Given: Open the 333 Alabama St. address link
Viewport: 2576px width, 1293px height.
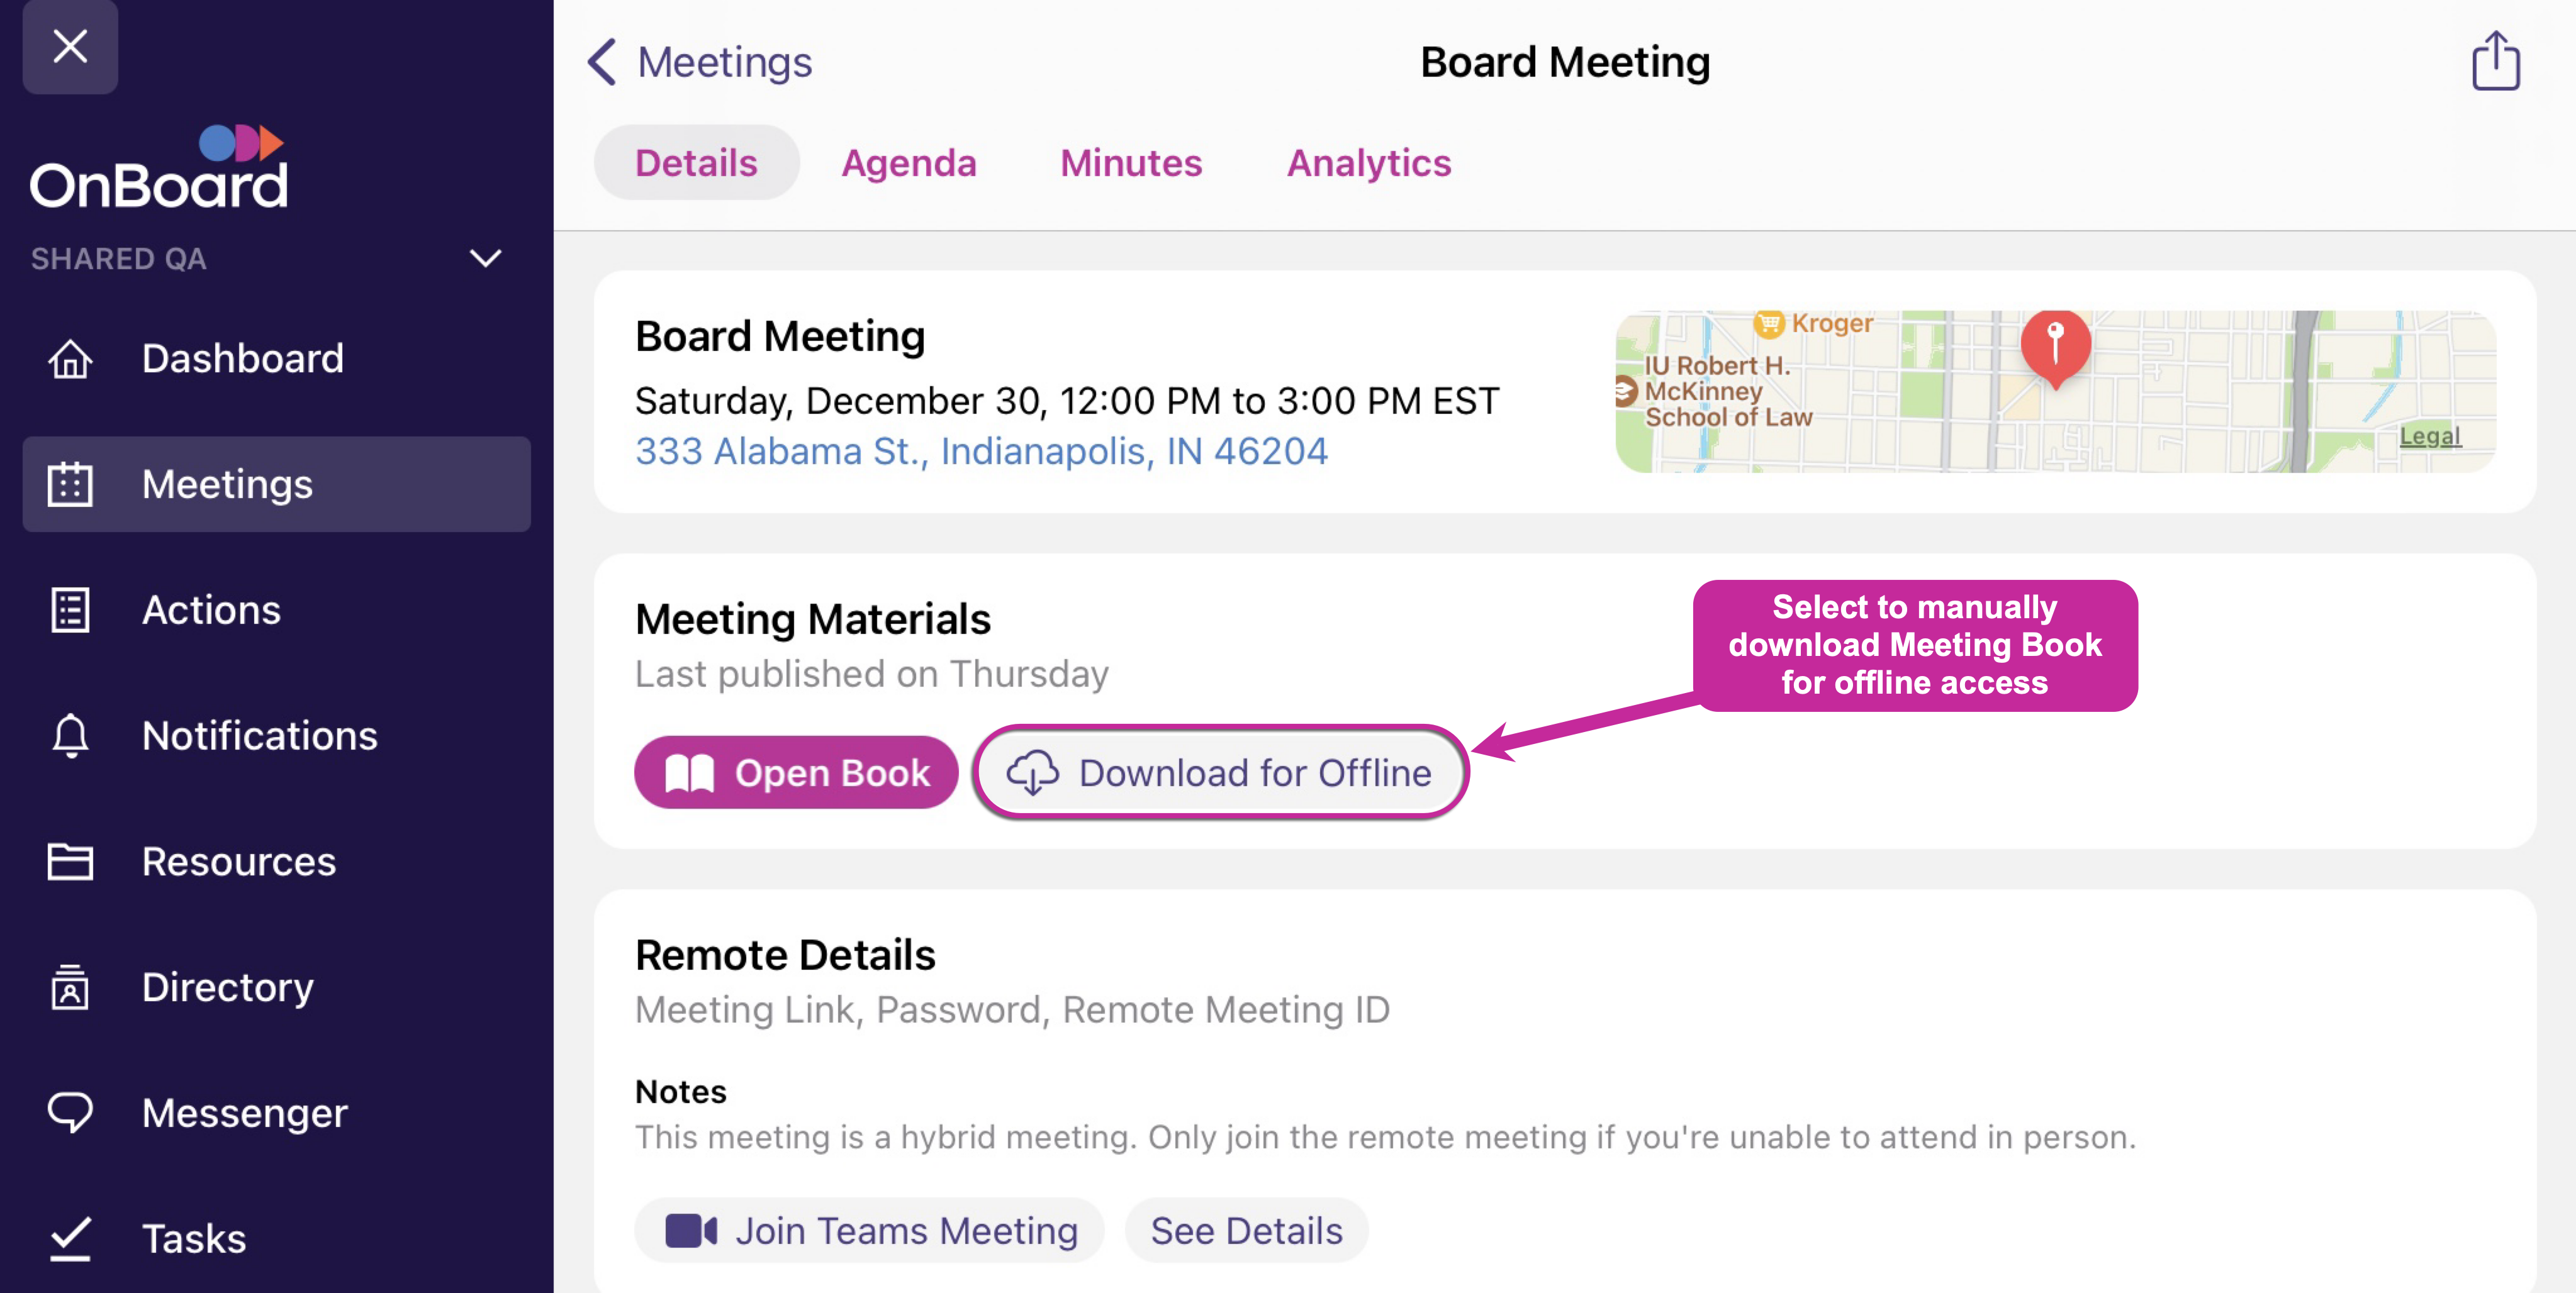Looking at the screenshot, I should [x=981, y=452].
